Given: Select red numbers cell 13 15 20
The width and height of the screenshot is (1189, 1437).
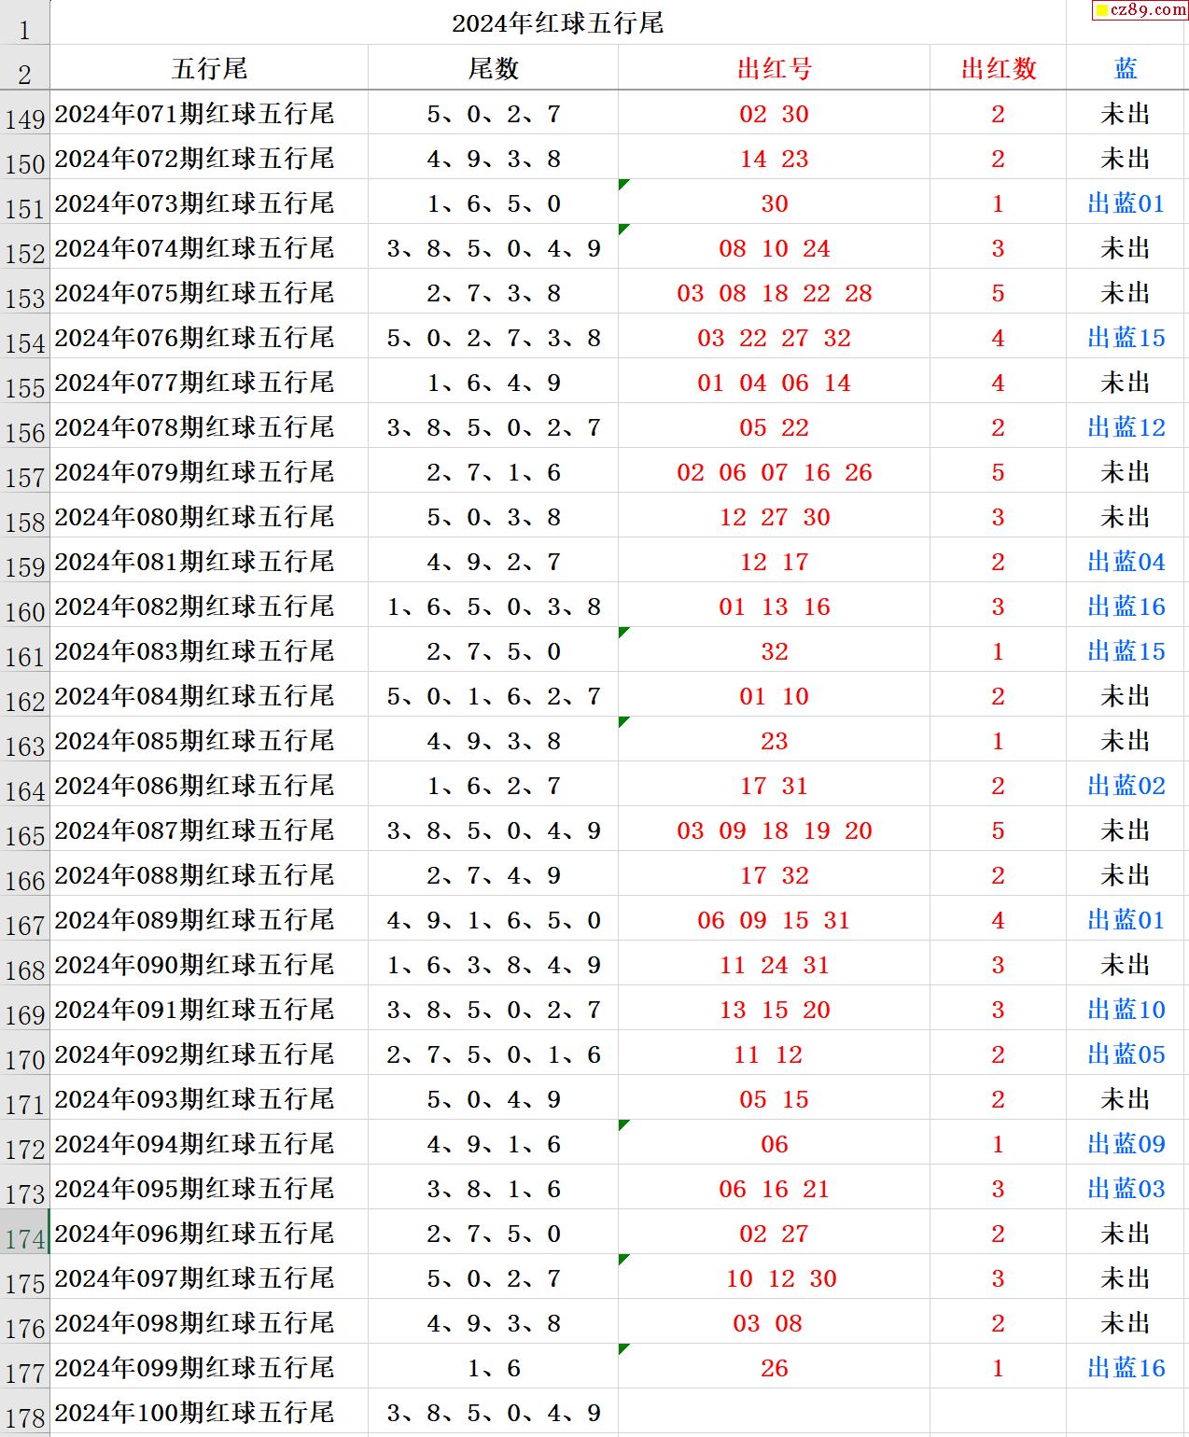Looking at the screenshot, I should click(x=774, y=1009).
